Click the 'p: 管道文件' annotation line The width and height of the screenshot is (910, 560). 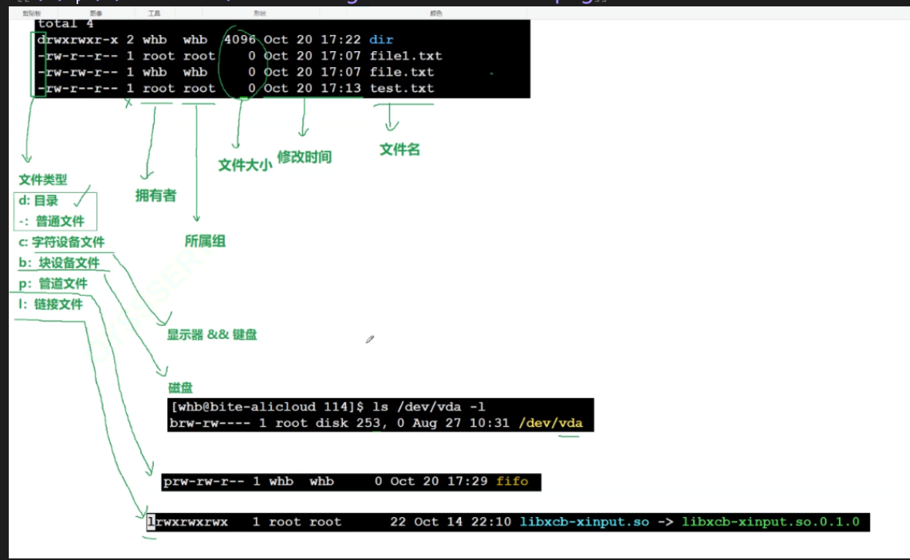[x=53, y=283]
